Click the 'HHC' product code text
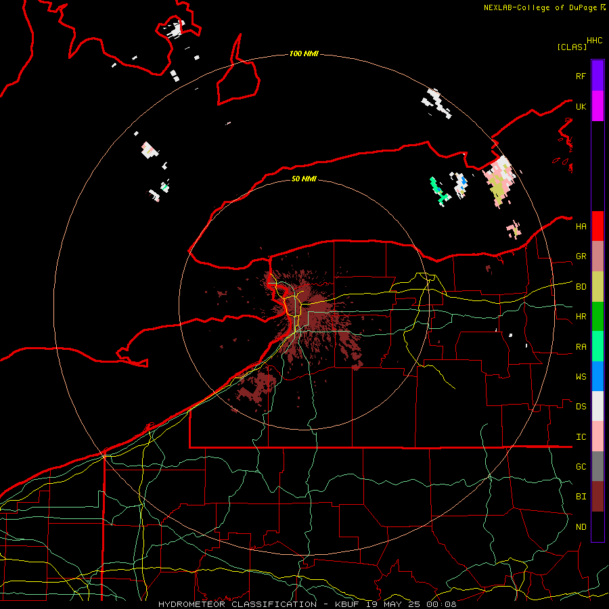 coord(594,41)
